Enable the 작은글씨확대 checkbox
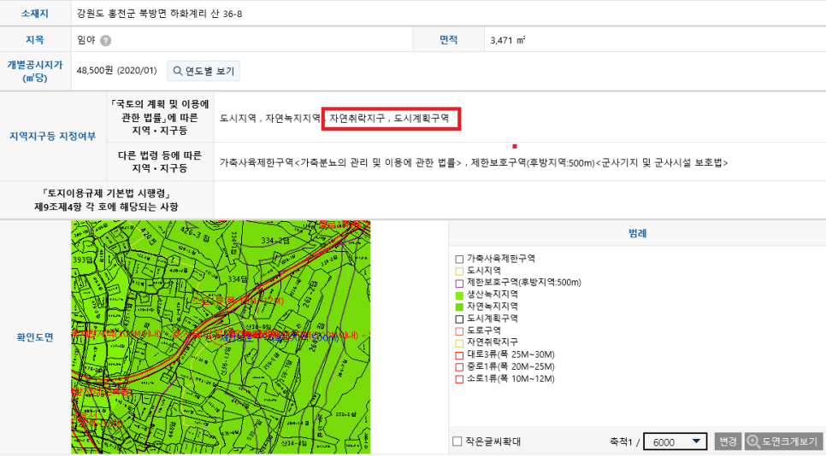Screen dimensions: 826x456 [457, 441]
